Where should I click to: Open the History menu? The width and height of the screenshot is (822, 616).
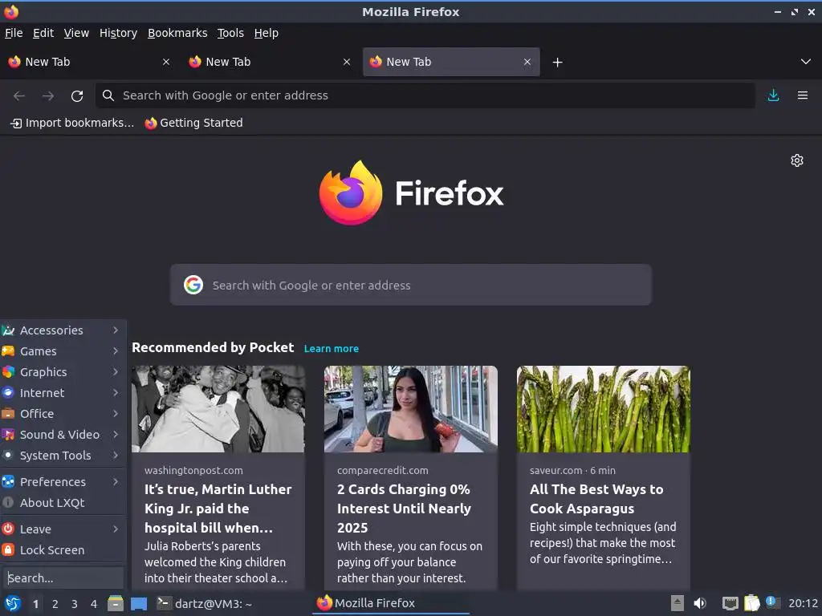click(x=119, y=33)
